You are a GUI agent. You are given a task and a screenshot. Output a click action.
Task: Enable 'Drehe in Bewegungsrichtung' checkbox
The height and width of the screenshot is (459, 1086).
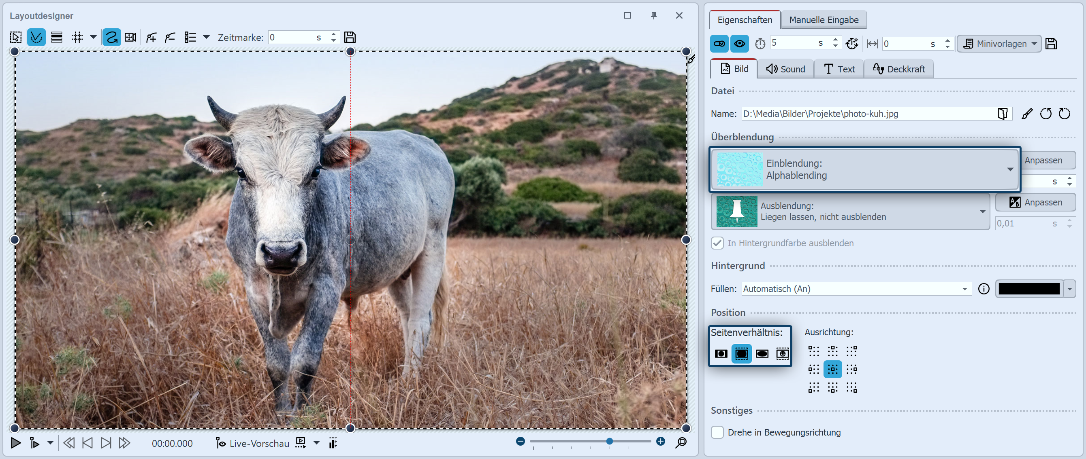[x=717, y=432]
